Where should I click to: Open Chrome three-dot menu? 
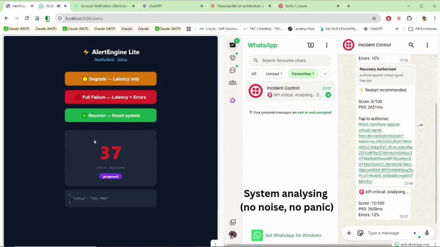click(x=435, y=18)
